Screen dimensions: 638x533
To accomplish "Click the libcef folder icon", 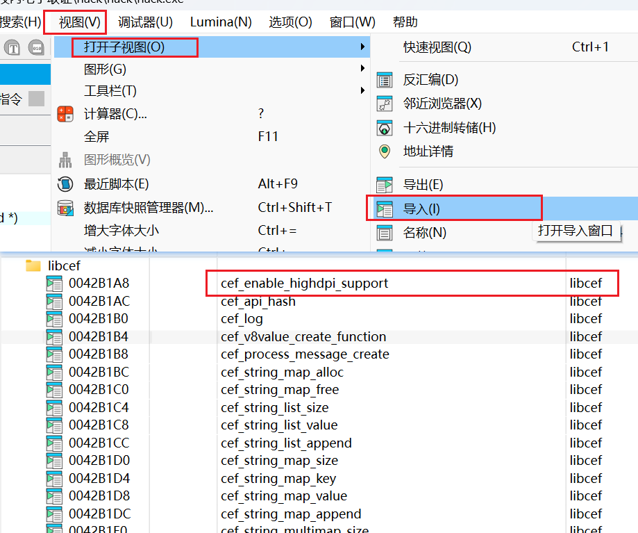I will click(33, 265).
